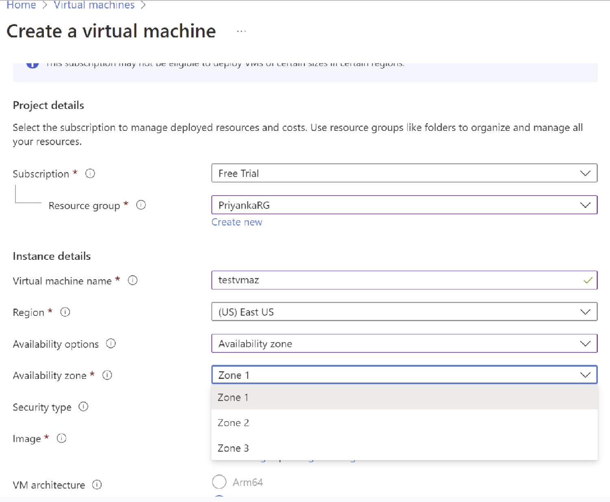This screenshot has height=502, width=610.
Task: Go to Home breadcrumb link
Action: [21, 5]
